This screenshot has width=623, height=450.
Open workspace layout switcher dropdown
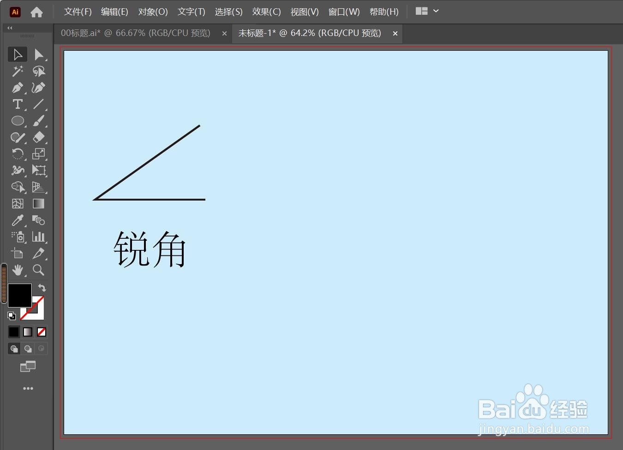click(x=427, y=11)
